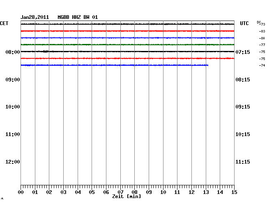Select minute tick label 11

[x=177, y=192]
